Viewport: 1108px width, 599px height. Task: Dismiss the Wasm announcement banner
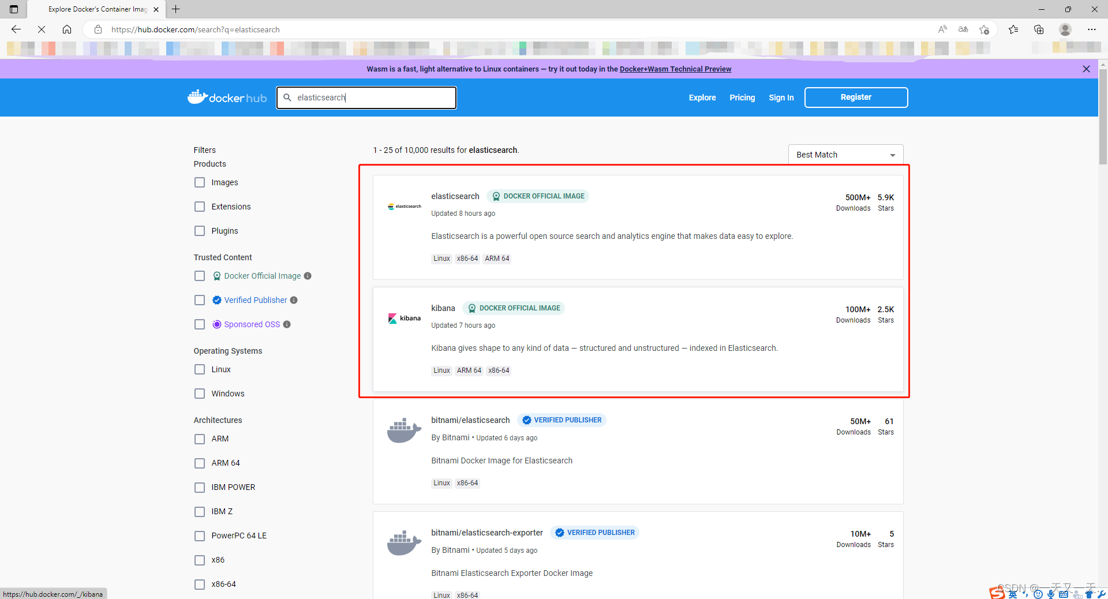click(1086, 69)
